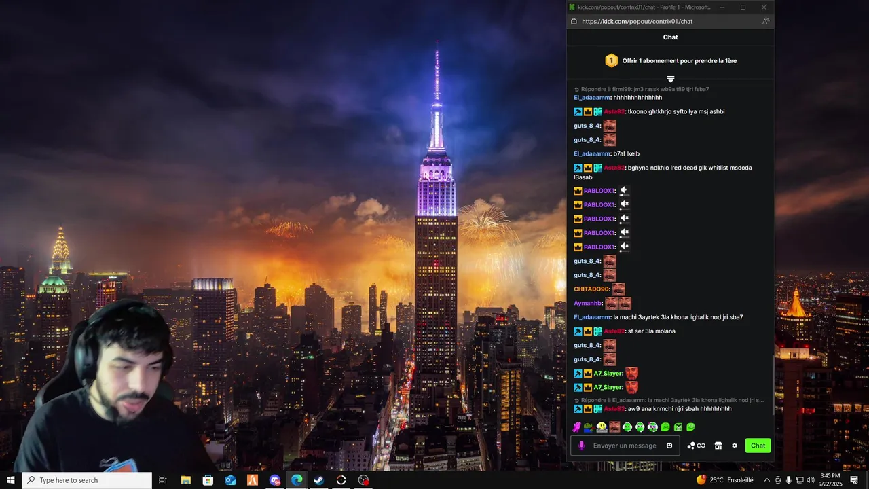
Task: Click 'Offrir 1 abonnement pour prendre la 1ère'
Action: click(x=680, y=60)
